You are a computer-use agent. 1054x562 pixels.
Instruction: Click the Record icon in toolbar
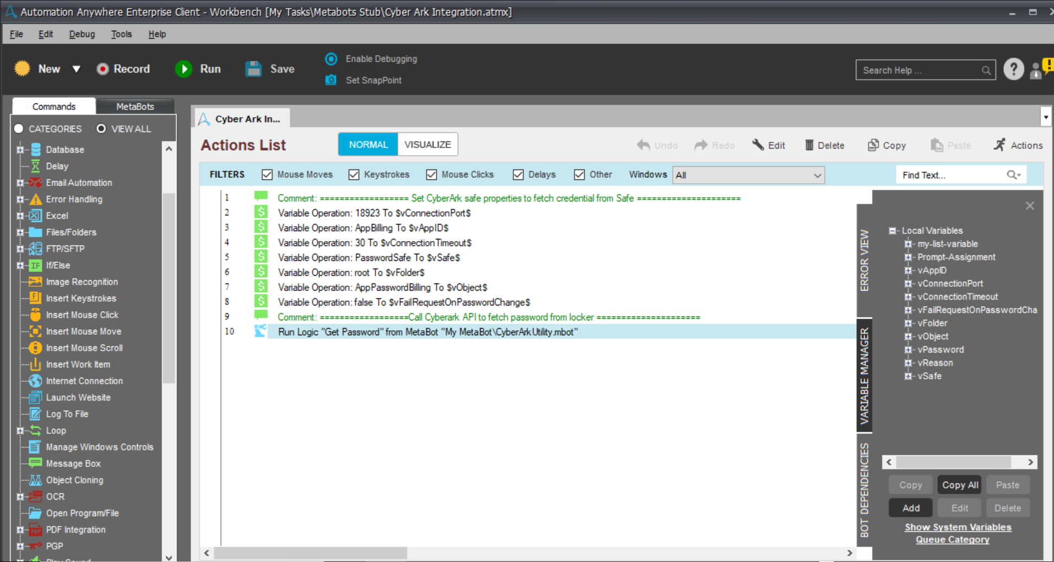pyautogui.click(x=102, y=69)
